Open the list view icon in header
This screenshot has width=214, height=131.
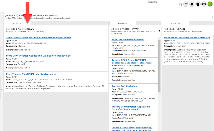coord(186,4)
